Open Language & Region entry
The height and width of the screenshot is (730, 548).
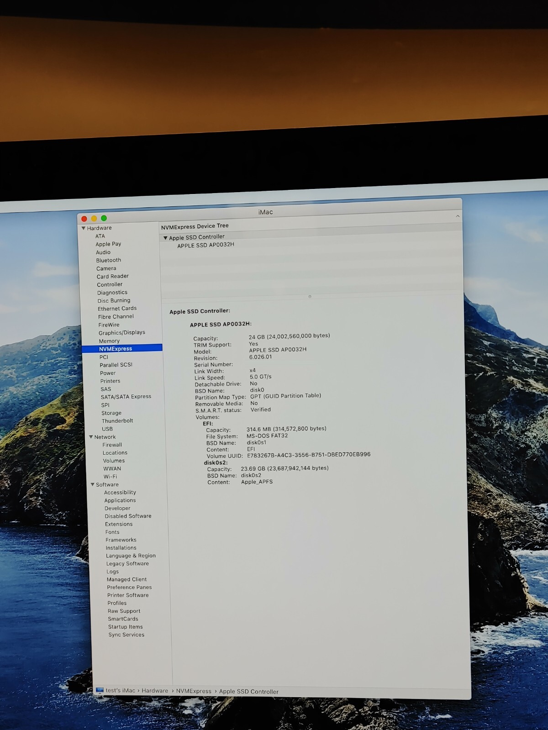pyautogui.click(x=131, y=556)
